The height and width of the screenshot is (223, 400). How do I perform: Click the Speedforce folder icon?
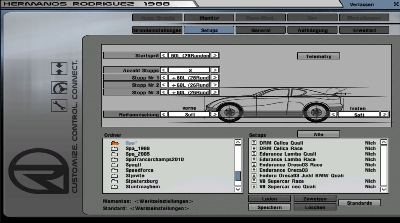point(115,170)
